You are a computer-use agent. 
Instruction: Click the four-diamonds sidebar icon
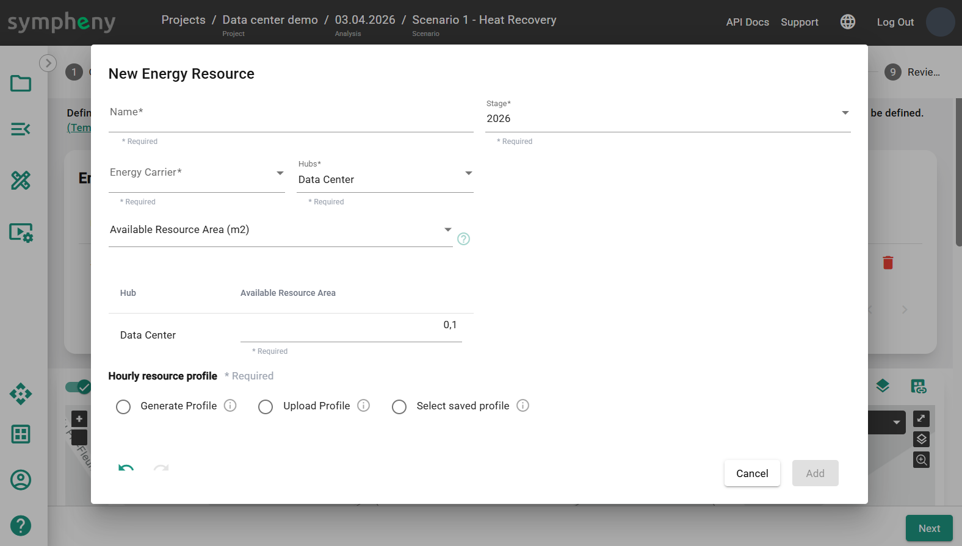click(x=21, y=393)
